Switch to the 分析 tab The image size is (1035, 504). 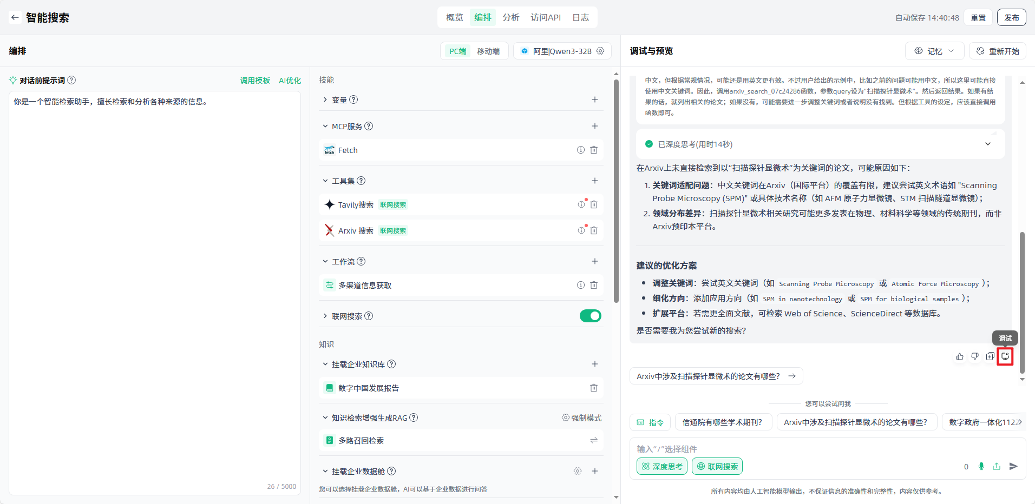510,17
